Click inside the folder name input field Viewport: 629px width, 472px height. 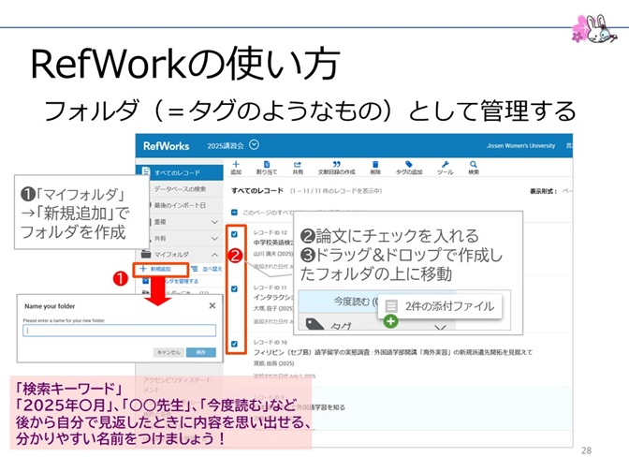point(119,331)
